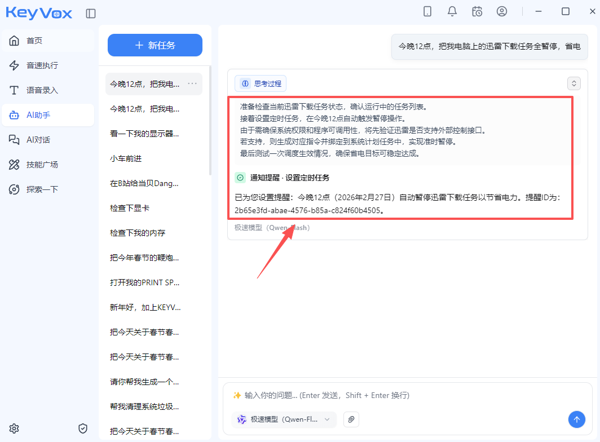Click the paperclip attachment icon
The width and height of the screenshot is (600, 442).
351,419
